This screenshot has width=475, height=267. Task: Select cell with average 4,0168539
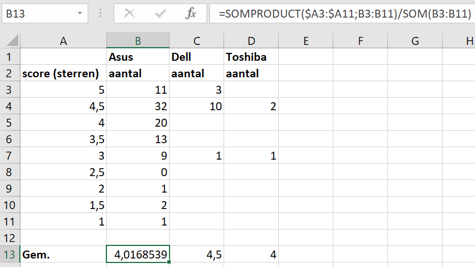tap(138, 255)
